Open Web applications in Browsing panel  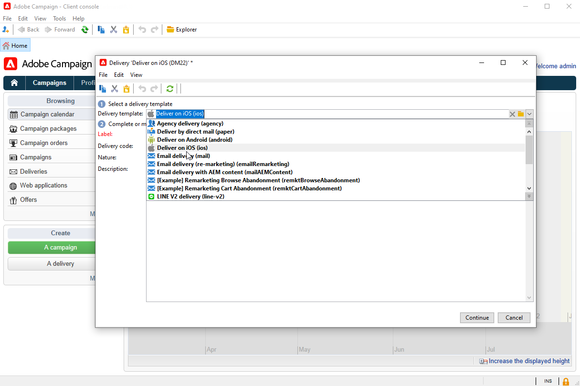pyautogui.click(x=51, y=186)
